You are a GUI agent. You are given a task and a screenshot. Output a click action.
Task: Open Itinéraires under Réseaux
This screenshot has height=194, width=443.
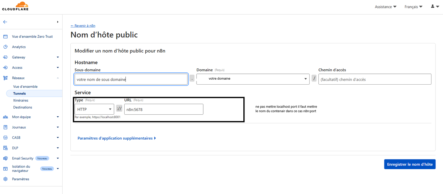[x=21, y=100]
